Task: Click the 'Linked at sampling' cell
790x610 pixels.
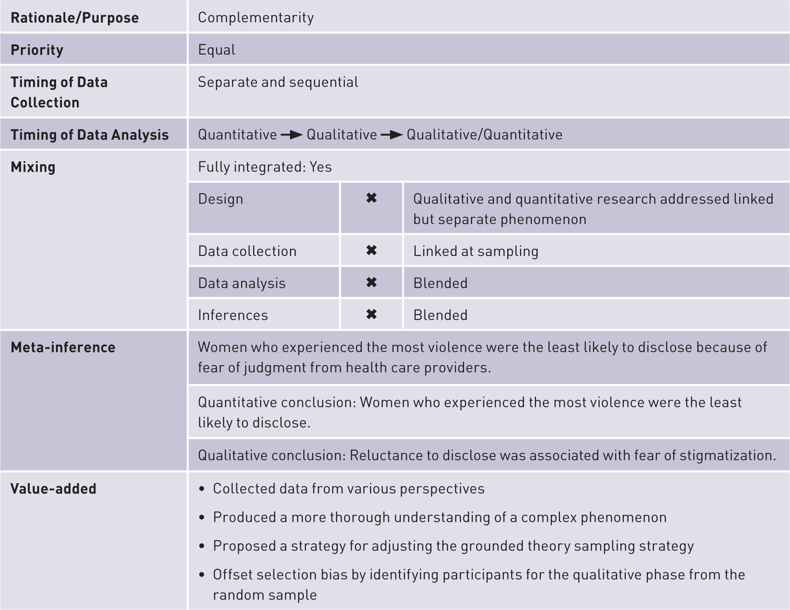Action: tap(476, 251)
